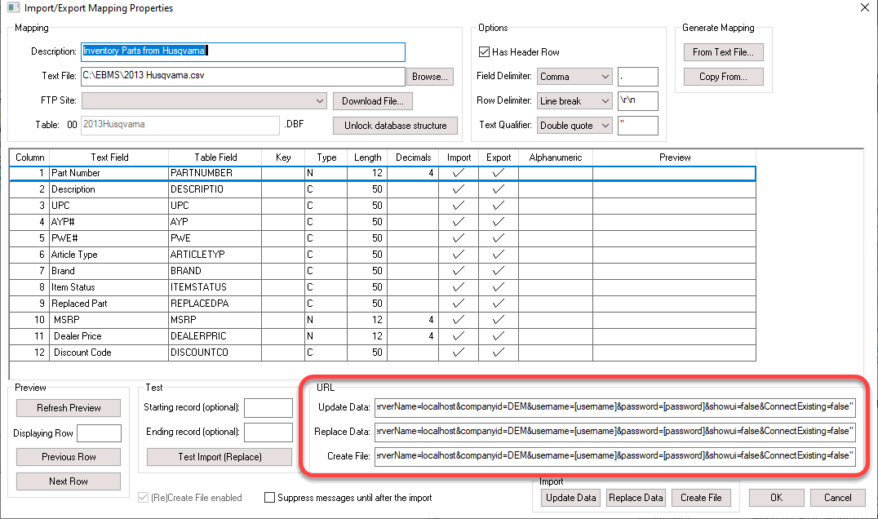The width and height of the screenshot is (878, 519).
Task: Cancel the mapping dialog
Action: click(x=838, y=498)
